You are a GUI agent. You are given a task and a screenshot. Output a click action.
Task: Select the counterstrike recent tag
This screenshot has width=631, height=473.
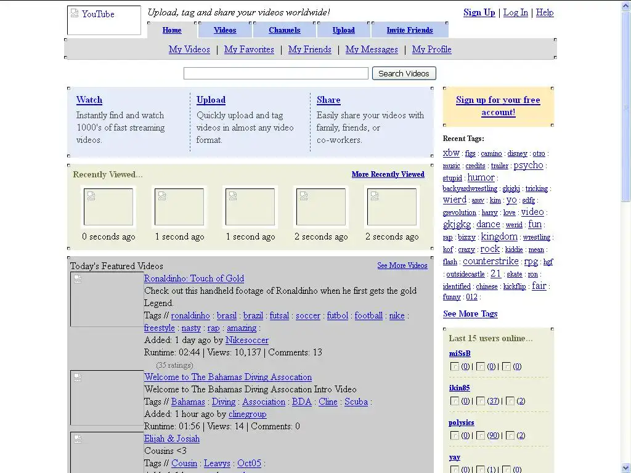(491, 261)
